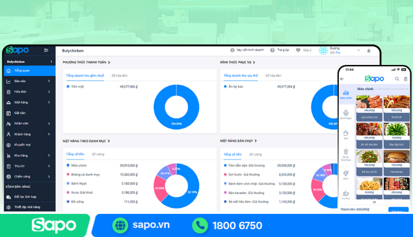This screenshot has width=413, height=237.
Task: Open Đặt bàn calendar icon
Action: coord(9,113)
